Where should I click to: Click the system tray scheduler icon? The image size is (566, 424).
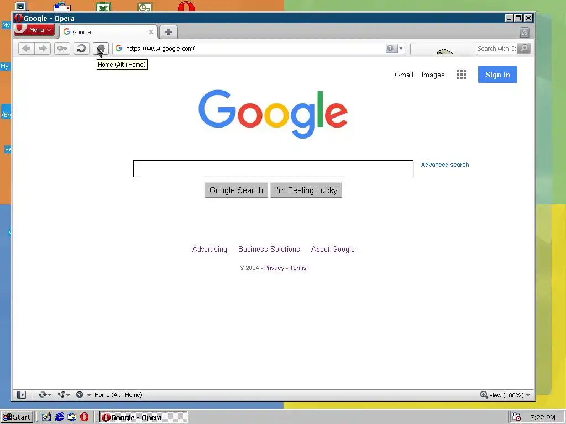point(516,417)
